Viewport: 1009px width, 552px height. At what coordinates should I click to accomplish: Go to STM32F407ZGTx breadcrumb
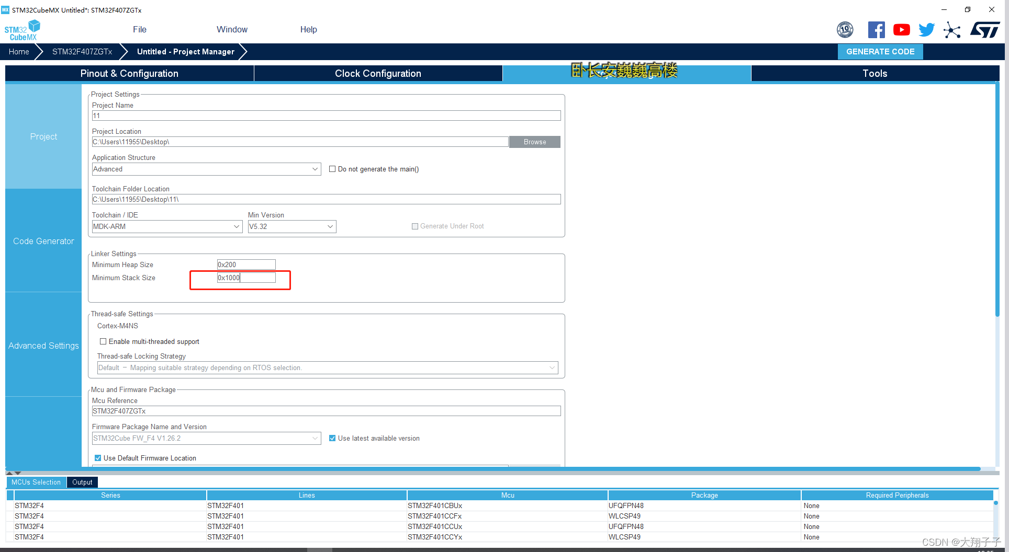[x=82, y=52]
